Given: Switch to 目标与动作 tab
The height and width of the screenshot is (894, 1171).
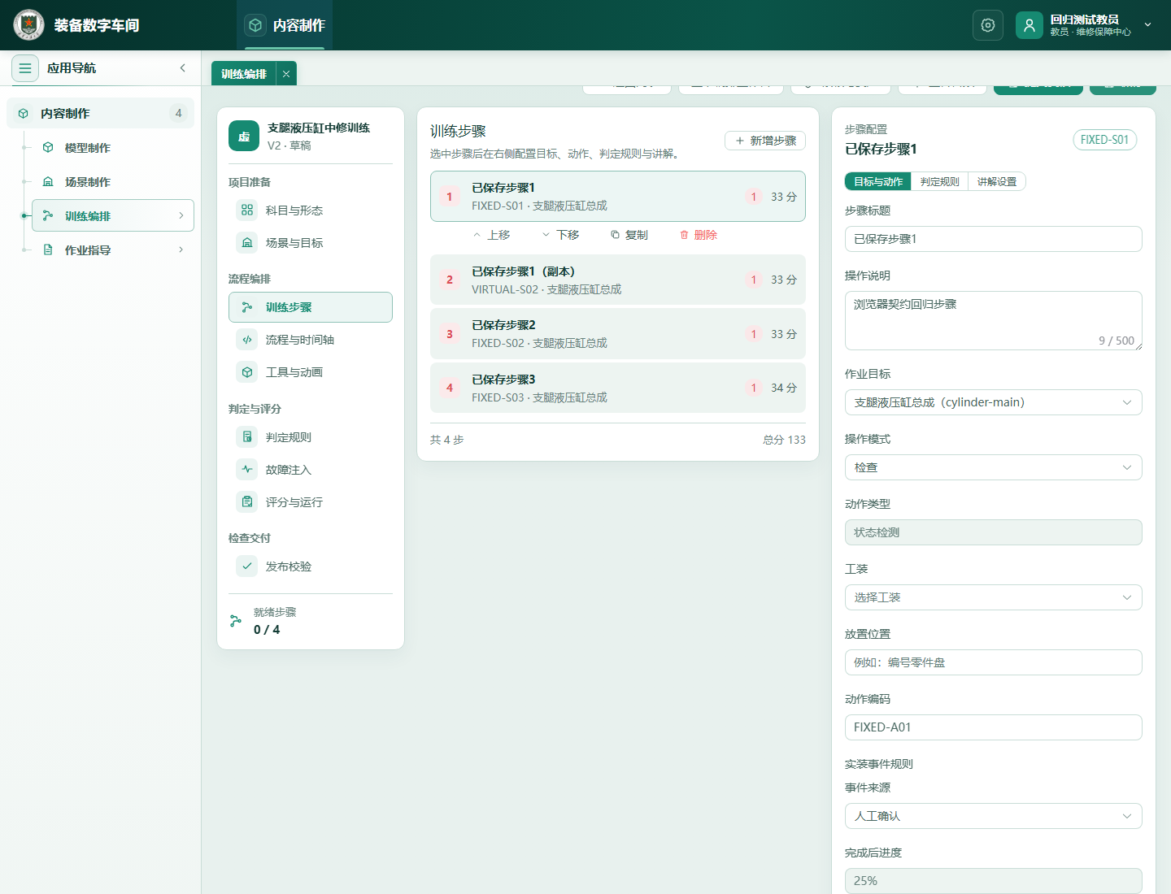Looking at the screenshot, I should (x=878, y=182).
